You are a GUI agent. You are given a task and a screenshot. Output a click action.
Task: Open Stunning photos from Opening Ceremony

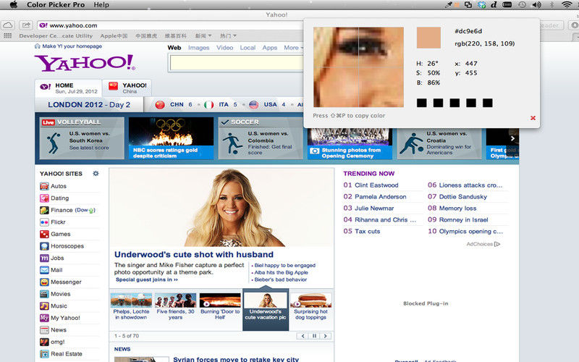pyautogui.click(x=350, y=143)
